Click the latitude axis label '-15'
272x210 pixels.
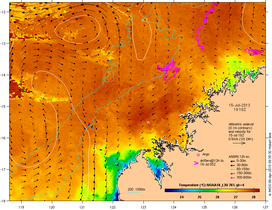tap(3, 106)
